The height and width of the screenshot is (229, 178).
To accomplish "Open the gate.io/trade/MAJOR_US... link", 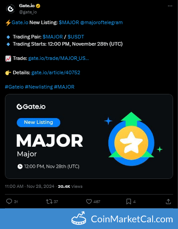I will pos(58,58).
